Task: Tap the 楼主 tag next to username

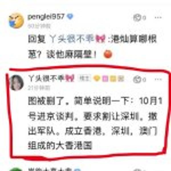Action: click(x=84, y=78)
